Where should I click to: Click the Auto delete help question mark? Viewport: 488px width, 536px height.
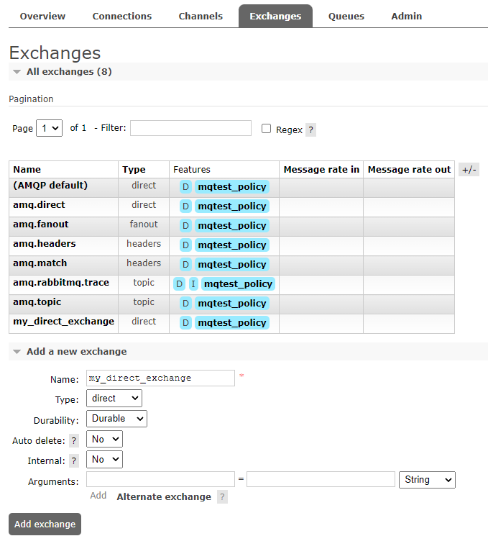(x=74, y=441)
